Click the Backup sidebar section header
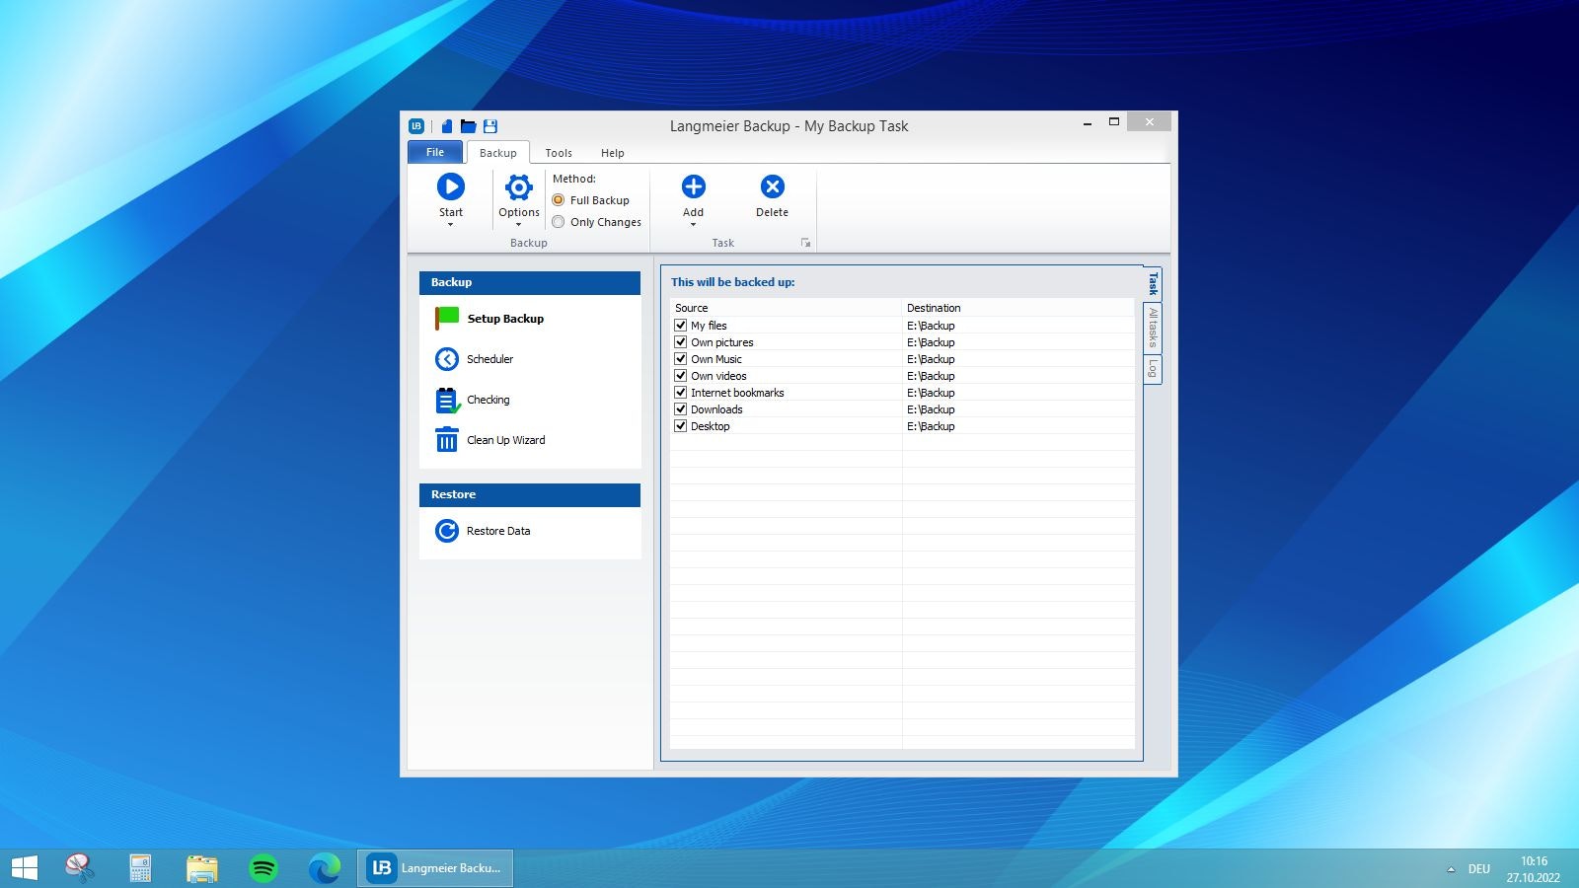Screen dimensions: 1579x888 pyautogui.click(x=530, y=282)
